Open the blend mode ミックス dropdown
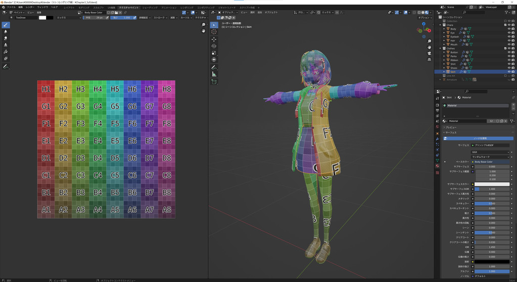 [x=68, y=18]
